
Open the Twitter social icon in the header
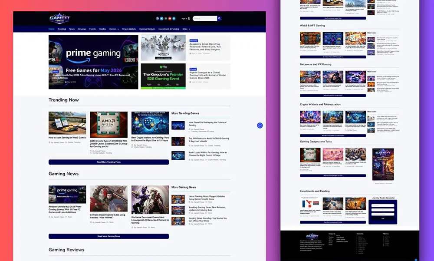161,19
